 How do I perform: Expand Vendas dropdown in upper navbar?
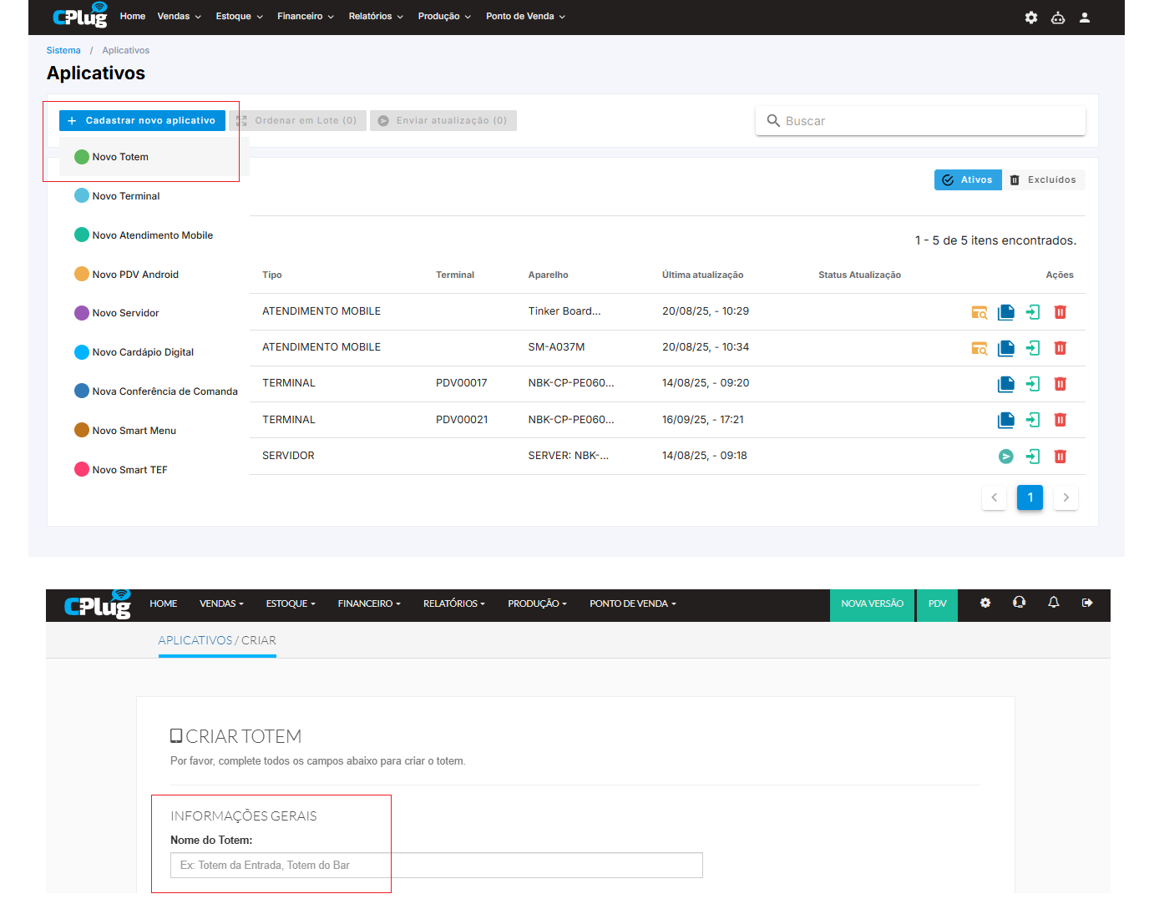pyautogui.click(x=180, y=17)
